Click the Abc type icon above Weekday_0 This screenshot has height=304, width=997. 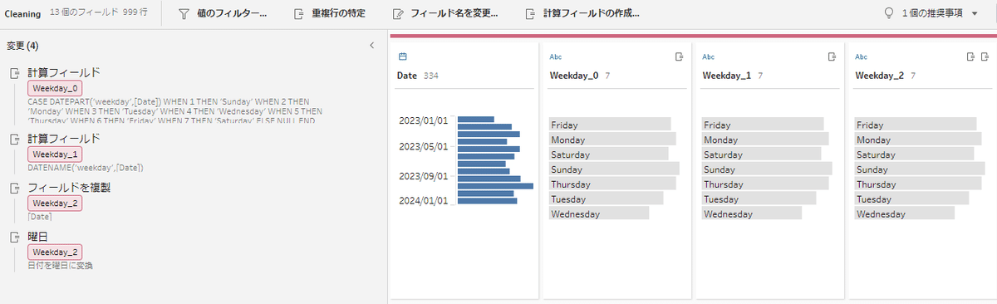[556, 56]
